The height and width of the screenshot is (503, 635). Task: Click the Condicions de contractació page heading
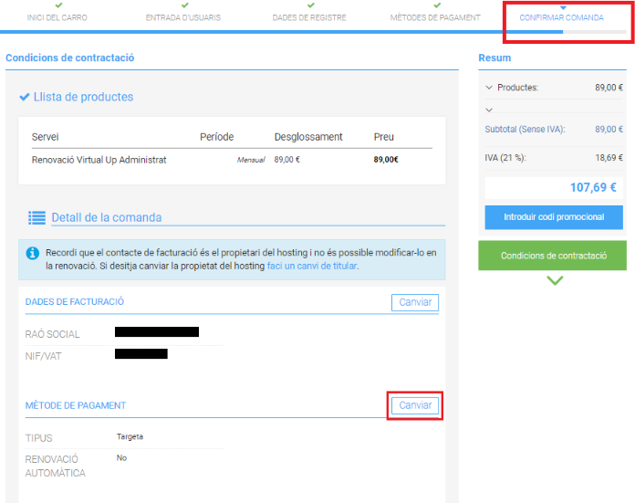coord(70,58)
